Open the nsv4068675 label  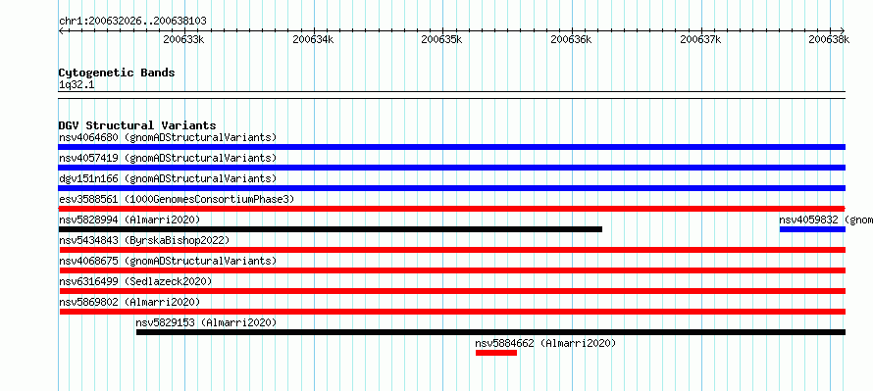tap(168, 261)
